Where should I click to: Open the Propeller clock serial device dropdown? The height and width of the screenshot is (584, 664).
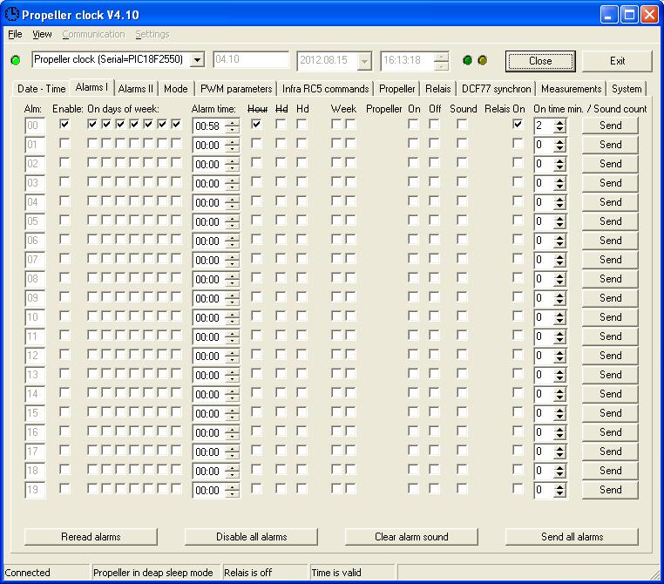[x=197, y=60]
